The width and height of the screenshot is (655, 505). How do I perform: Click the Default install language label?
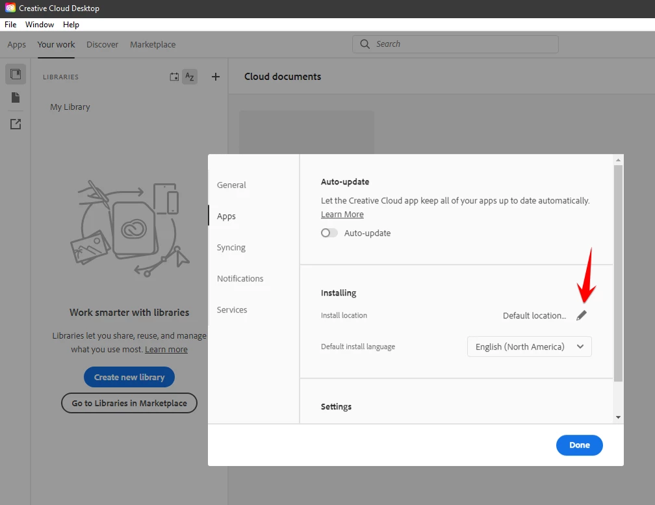[358, 346]
